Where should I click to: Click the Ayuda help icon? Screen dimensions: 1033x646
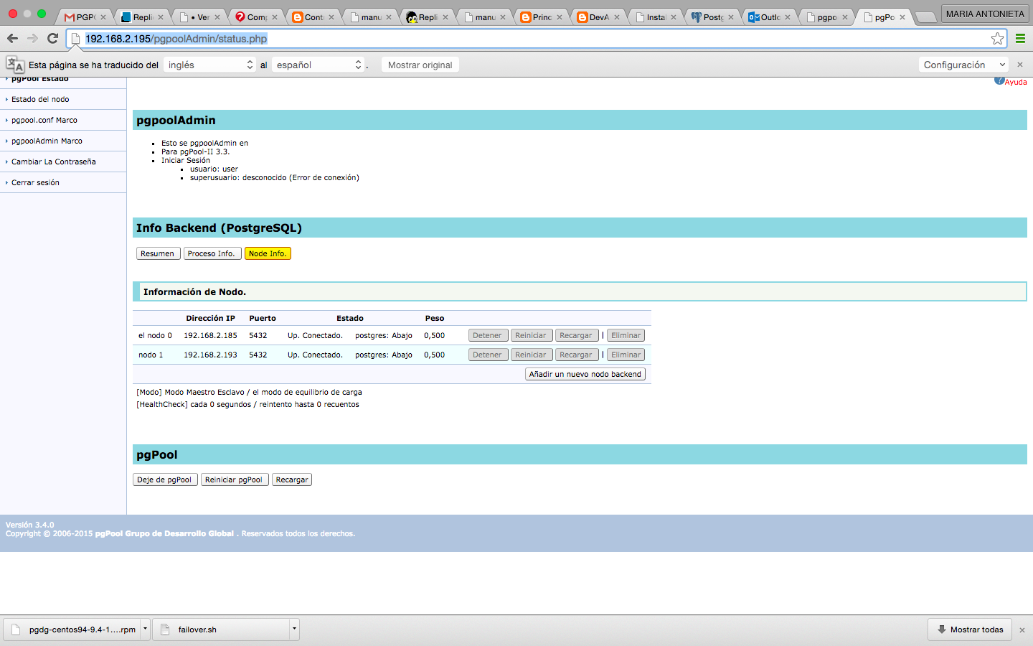point(999,80)
